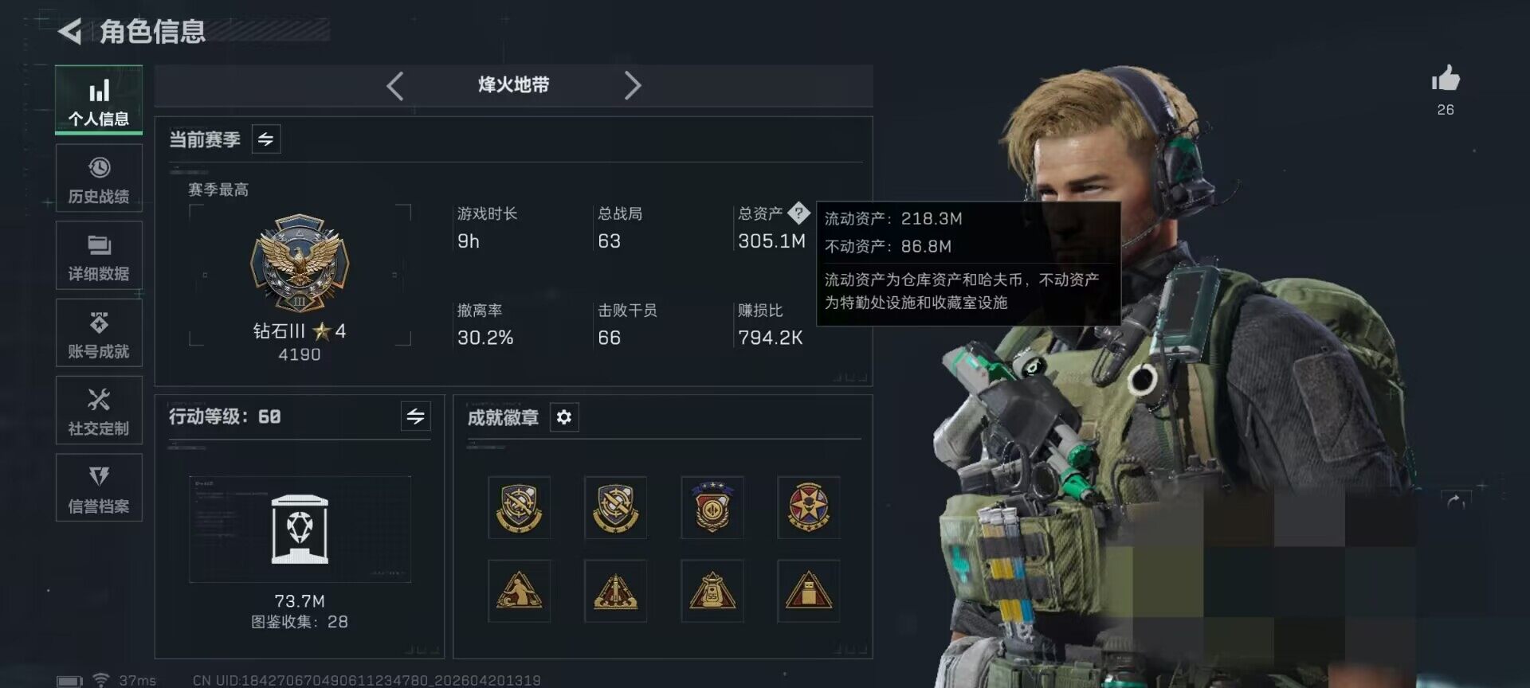1530x688 pixels.
Task: Select 详细数据 in the sidebar
Action: (x=99, y=256)
